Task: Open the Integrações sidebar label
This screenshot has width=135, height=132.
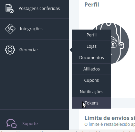Action: [x=31, y=29]
